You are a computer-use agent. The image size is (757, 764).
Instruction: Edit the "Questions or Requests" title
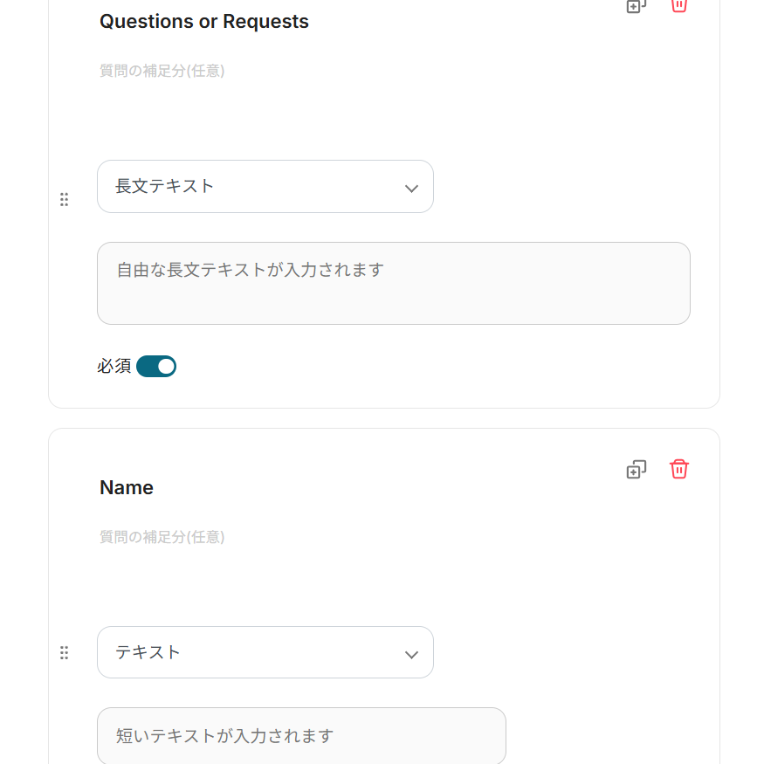tap(204, 22)
